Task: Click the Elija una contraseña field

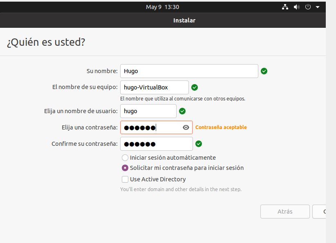Action: click(x=151, y=127)
